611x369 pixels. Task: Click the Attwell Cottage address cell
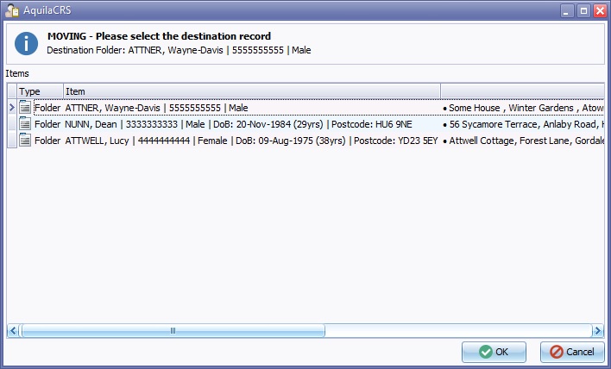click(x=521, y=141)
